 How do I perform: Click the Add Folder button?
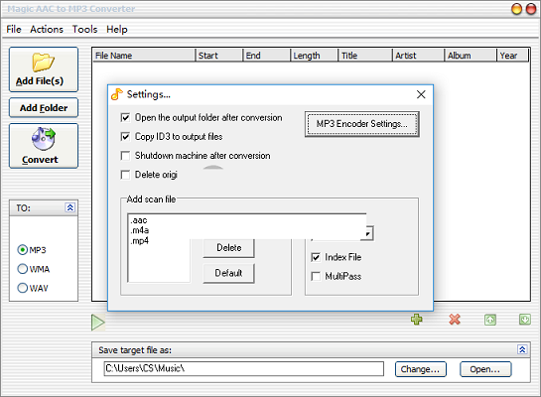pyautogui.click(x=44, y=108)
